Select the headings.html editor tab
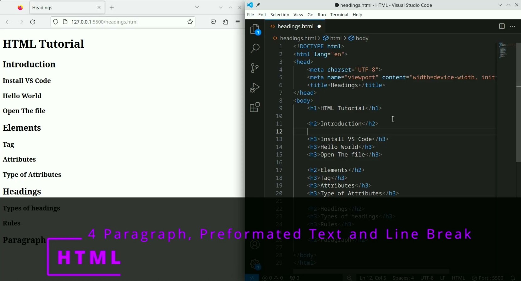The image size is (521, 281). (295, 26)
